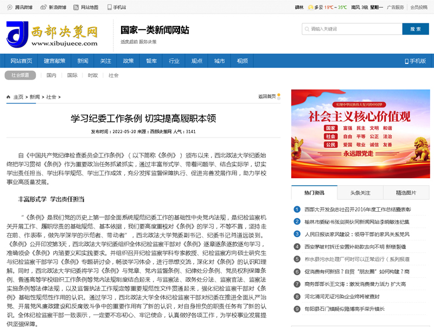Open the site map (网站地图) icon

click(x=76, y=8)
